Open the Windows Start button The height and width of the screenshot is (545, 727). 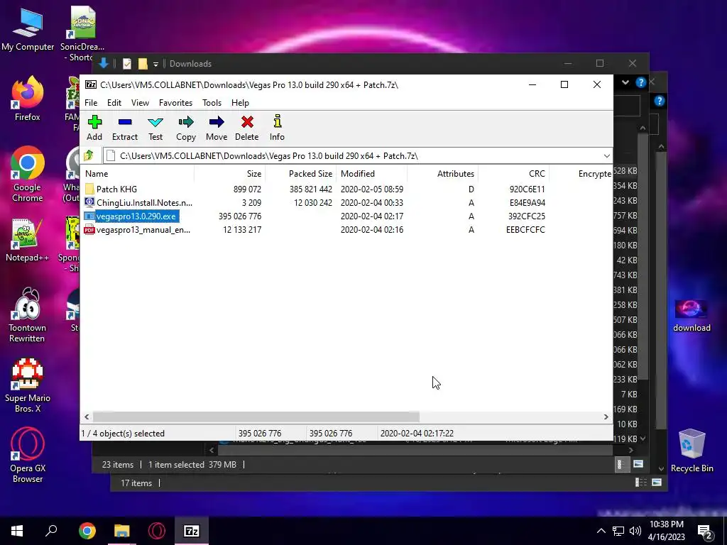(x=17, y=531)
